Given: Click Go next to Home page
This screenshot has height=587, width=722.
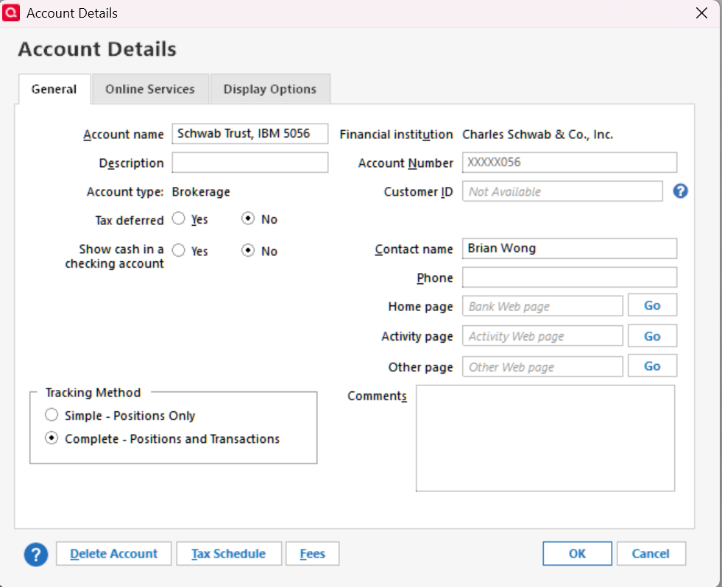Looking at the screenshot, I should click(x=653, y=305).
